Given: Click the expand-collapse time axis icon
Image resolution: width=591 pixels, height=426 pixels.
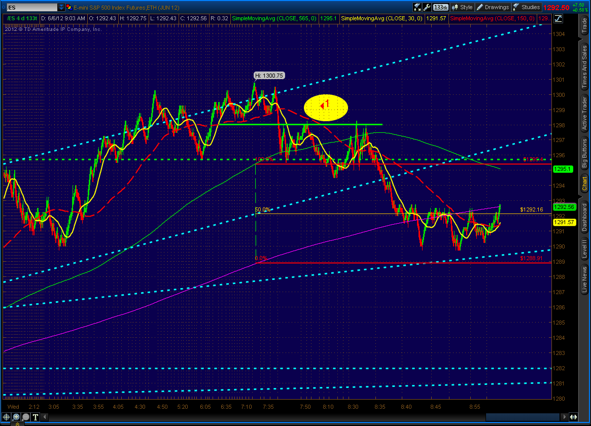Looking at the screenshot, I should 573,417.
